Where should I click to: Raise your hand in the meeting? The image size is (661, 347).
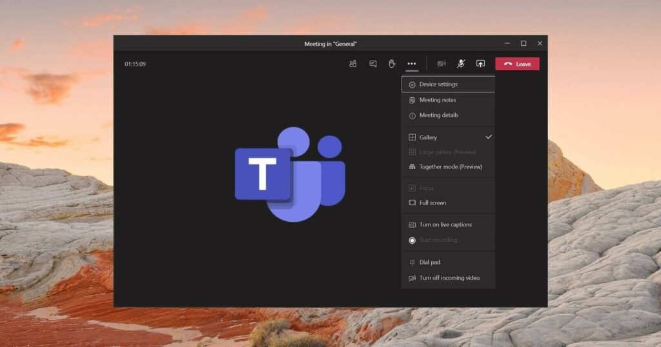click(392, 64)
